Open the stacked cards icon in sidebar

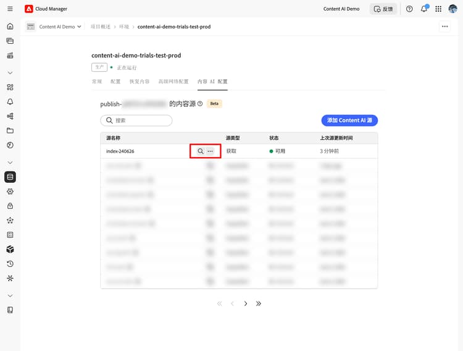pos(10,41)
